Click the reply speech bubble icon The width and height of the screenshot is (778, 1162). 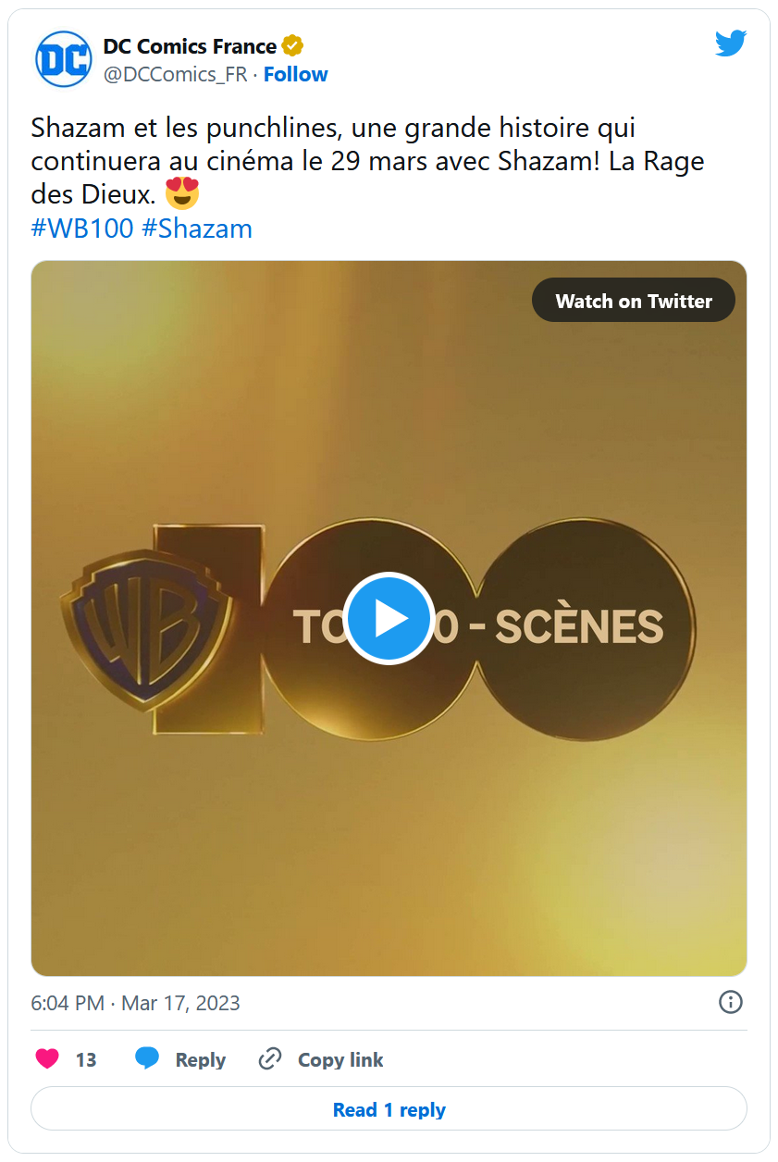(x=147, y=1059)
